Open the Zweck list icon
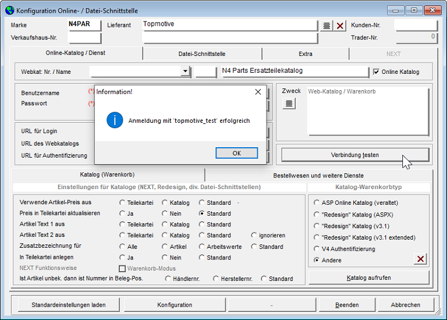Viewport: 447px width, 320px height. (x=289, y=104)
